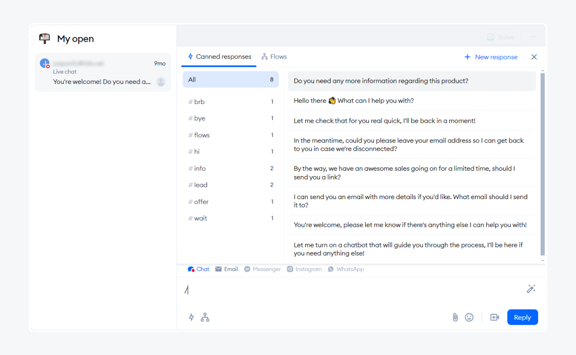The height and width of the screenshot is (355, 576).
Task: Switch channel to Email
Action: pos(227,269)
